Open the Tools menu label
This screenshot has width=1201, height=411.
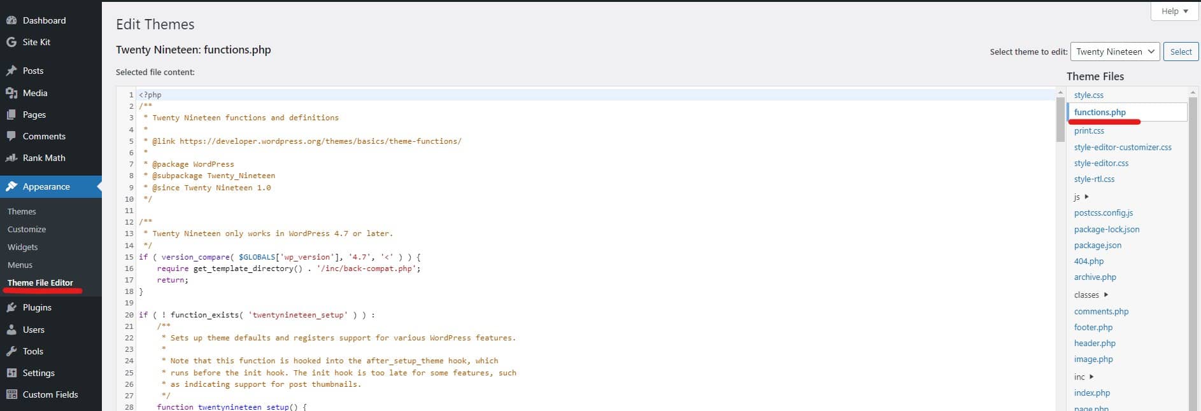(x=33, y=351)
